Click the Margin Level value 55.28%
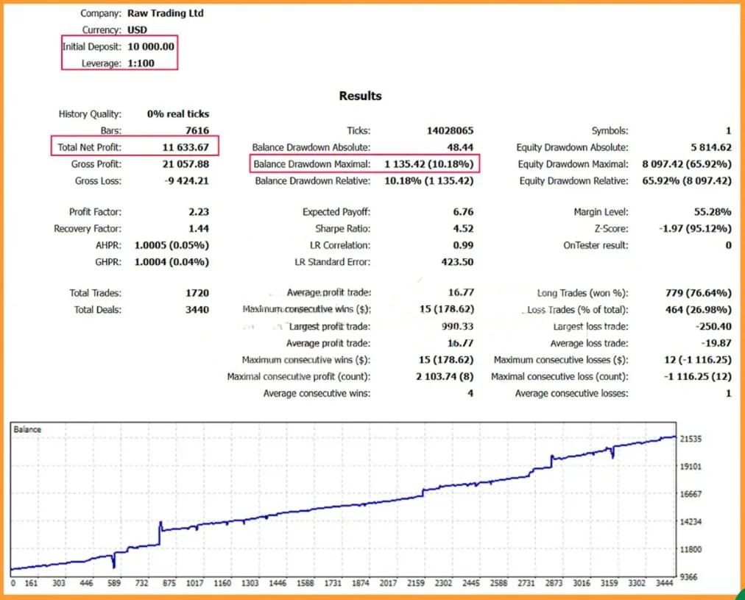 pos(713,212)
